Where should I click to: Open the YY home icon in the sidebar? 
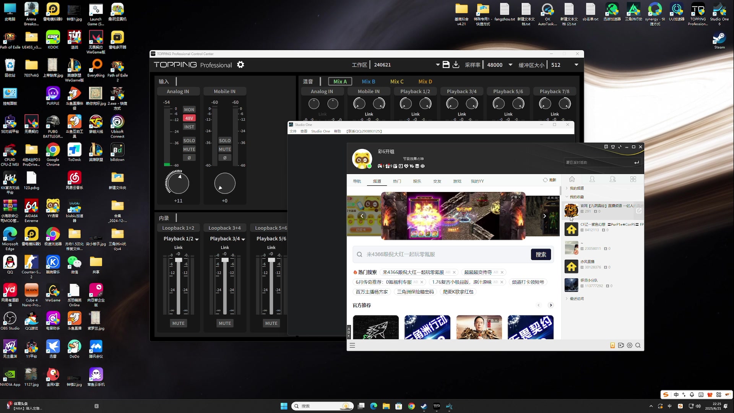[572, 179]
